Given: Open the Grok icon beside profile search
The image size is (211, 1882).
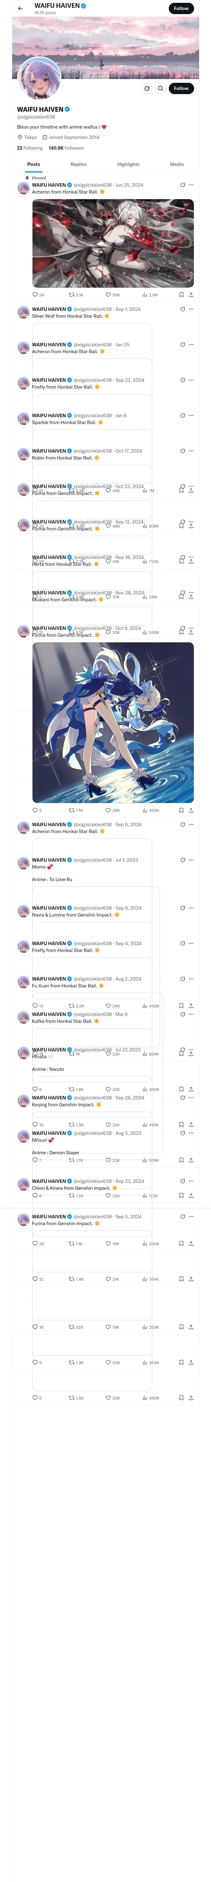Looking at the screenshot, I should (x=146, y=88).
